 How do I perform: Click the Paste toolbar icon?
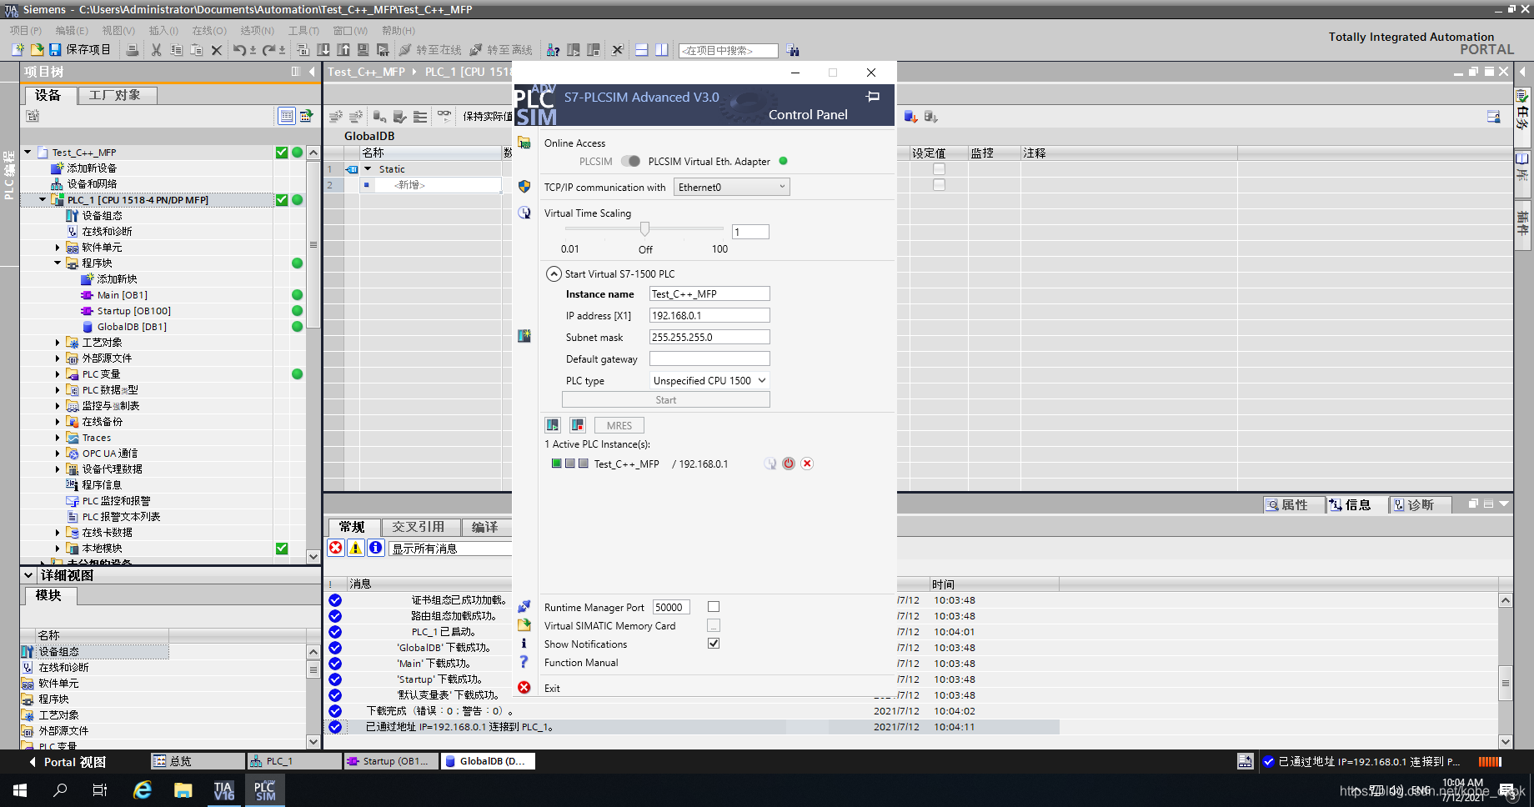(196, 50)
